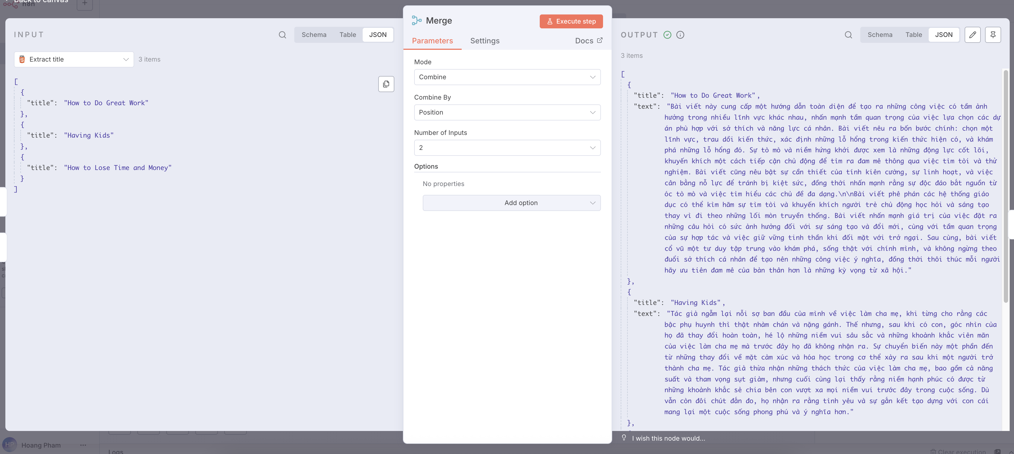Switch to the Settings tab
This screenshot has width=1014, height=454.
[484, 40]
